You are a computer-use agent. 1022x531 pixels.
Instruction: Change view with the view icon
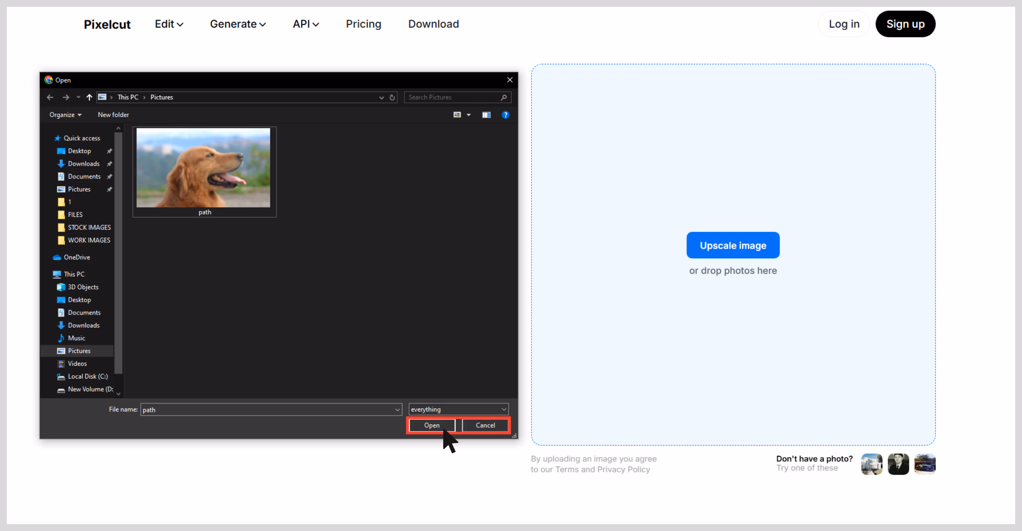pyautogui.click(x=457, y=115)
